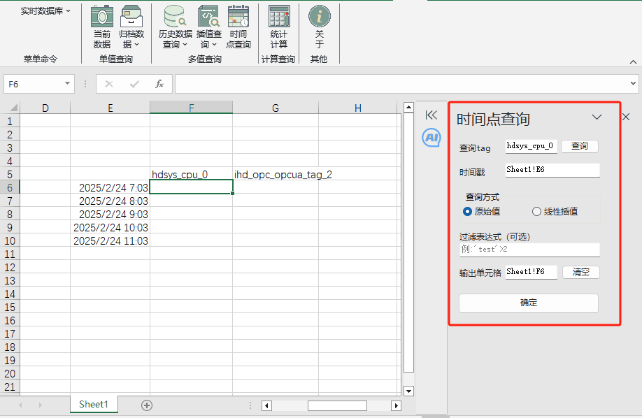Click the 过滤表达式 filter input field
The width and height of the screenshot is (642, 418).
click(530, 250)
